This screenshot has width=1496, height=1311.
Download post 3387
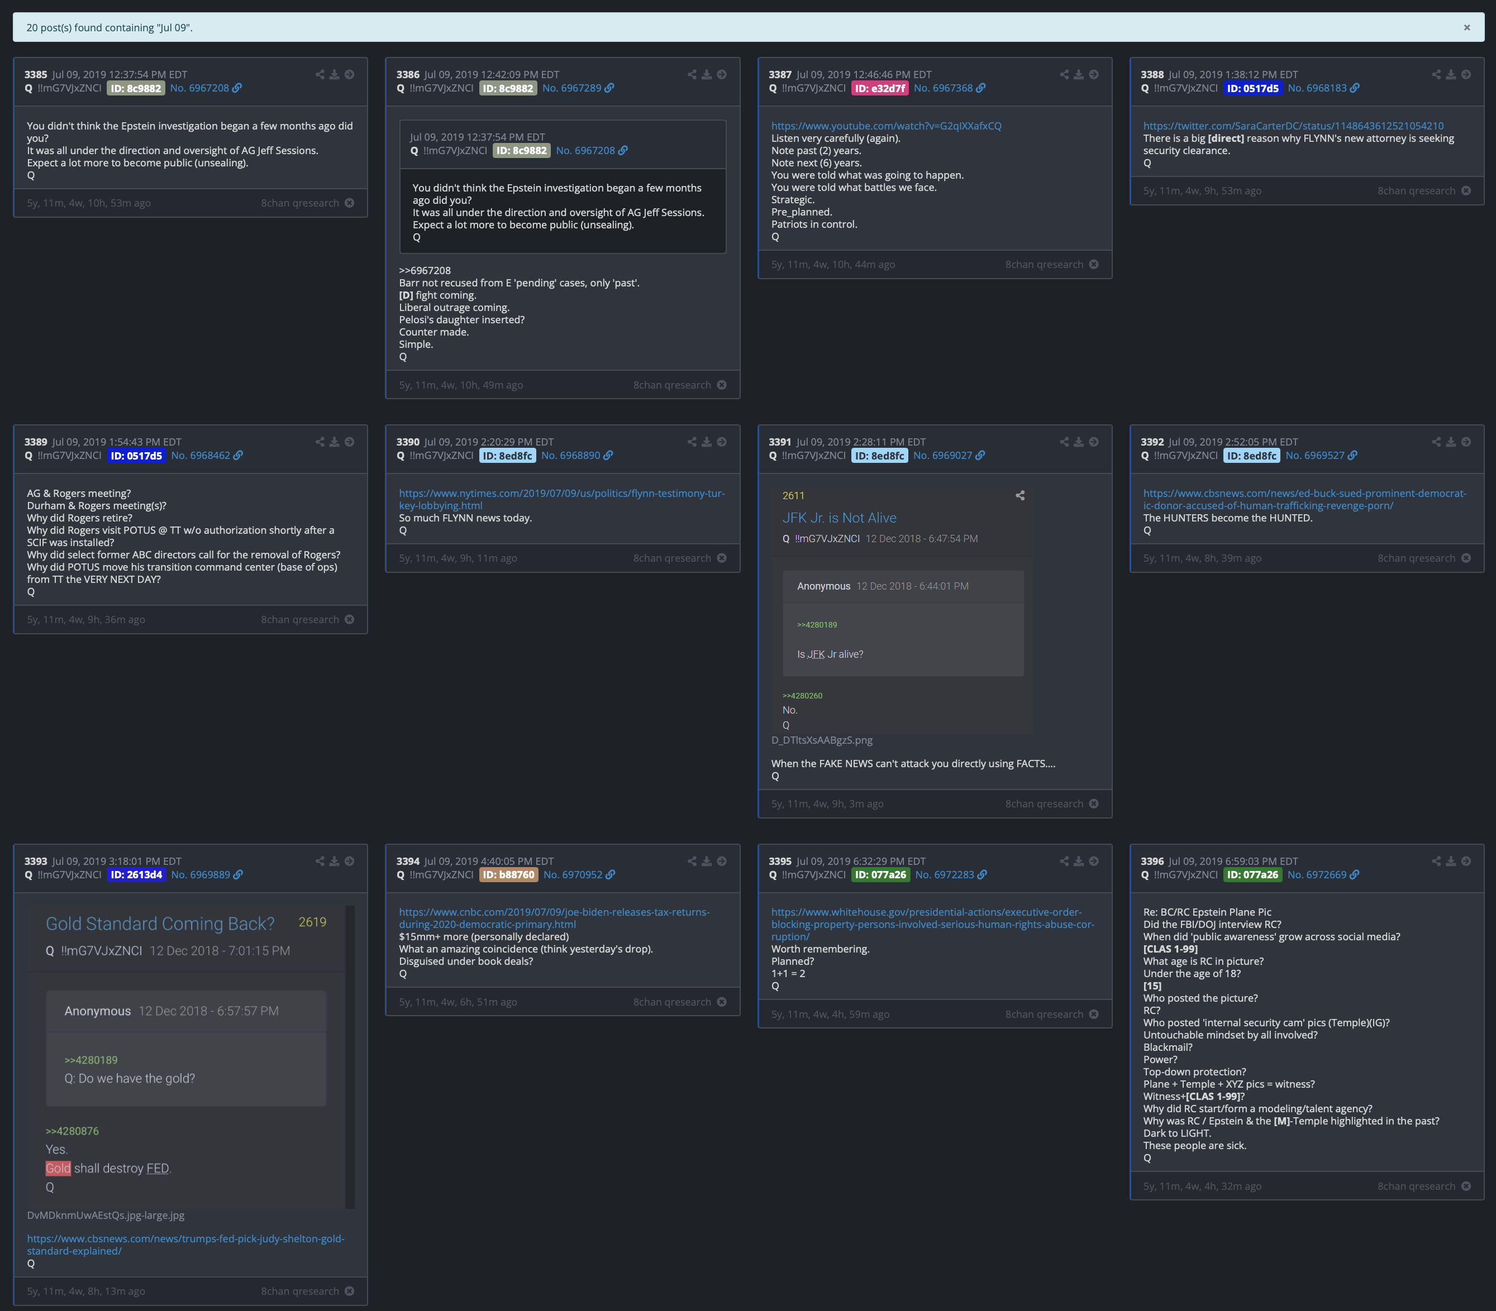click(1079, 75)
